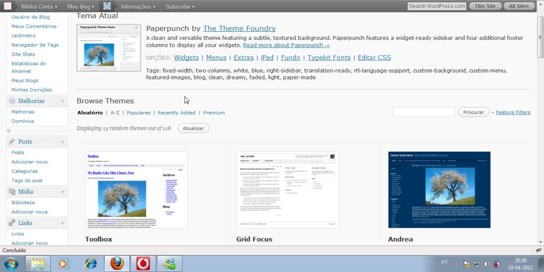
Task: Click the Procurar theme search button
Action: click(473, 112)
